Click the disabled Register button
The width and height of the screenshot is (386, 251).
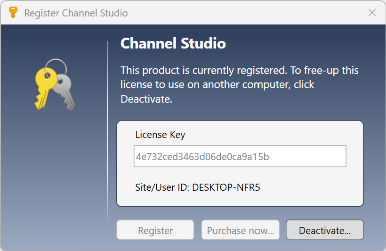155,230
